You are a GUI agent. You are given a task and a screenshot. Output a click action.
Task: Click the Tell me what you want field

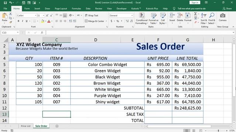point(192,8)
